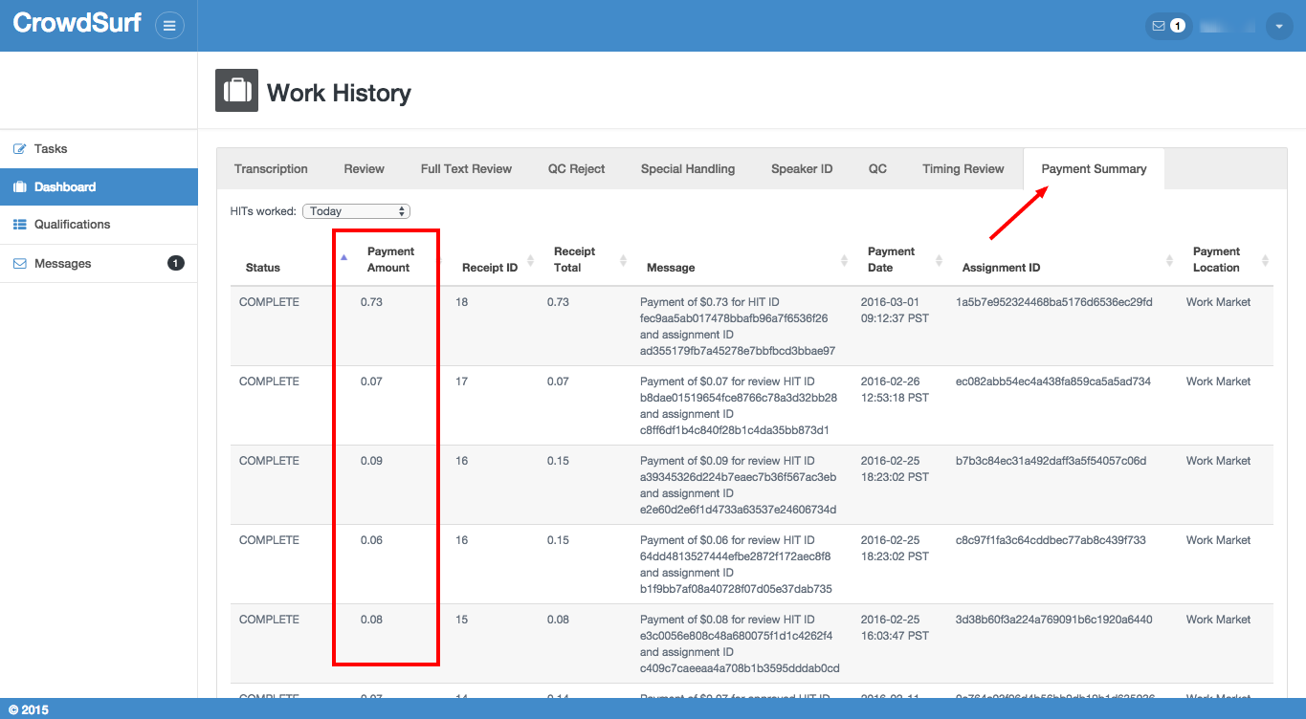
Task: Open the QC Reject tab
Action: click(576, 169)
